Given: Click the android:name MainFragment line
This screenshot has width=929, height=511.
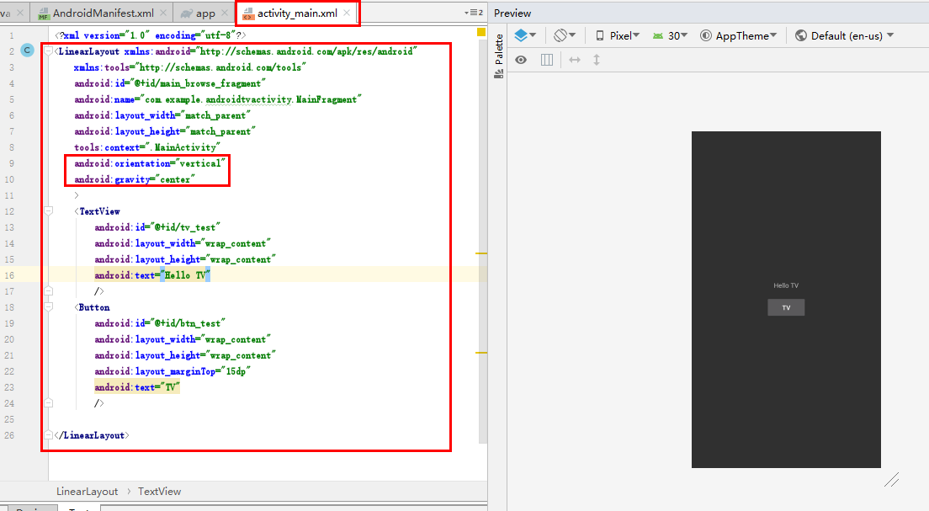Looking at the screenshot, I should tap(217, 99).
